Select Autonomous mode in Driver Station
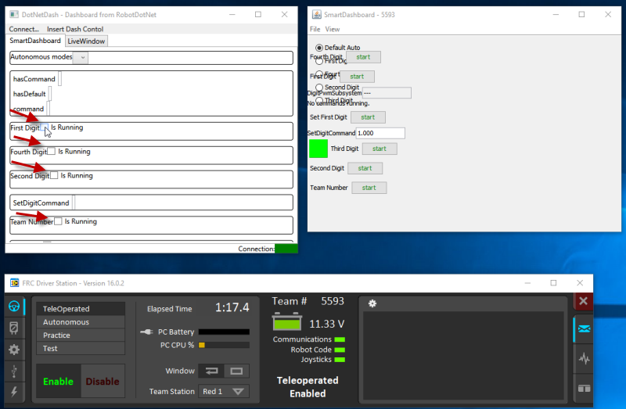Image resolution: width=626 pixels, height=409 pixels. [x=81, y=321]
